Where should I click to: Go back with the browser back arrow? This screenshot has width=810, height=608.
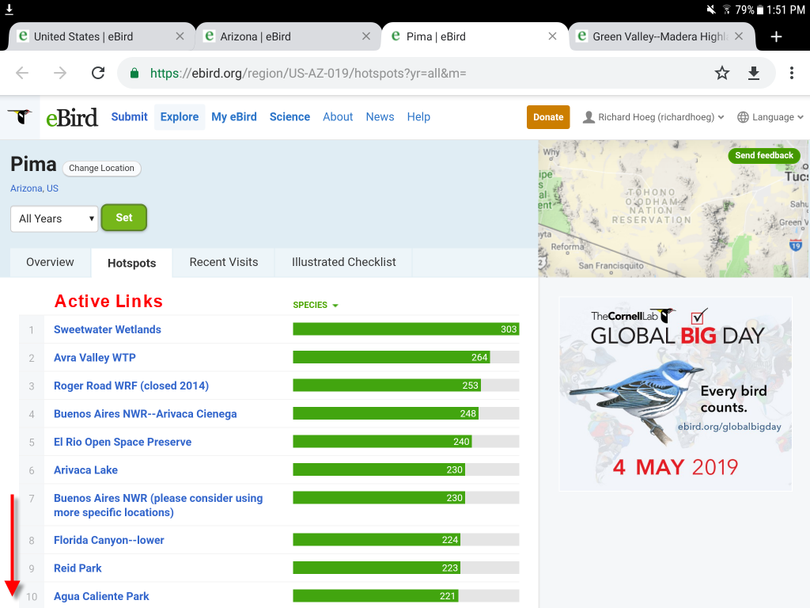click(22, 73)
